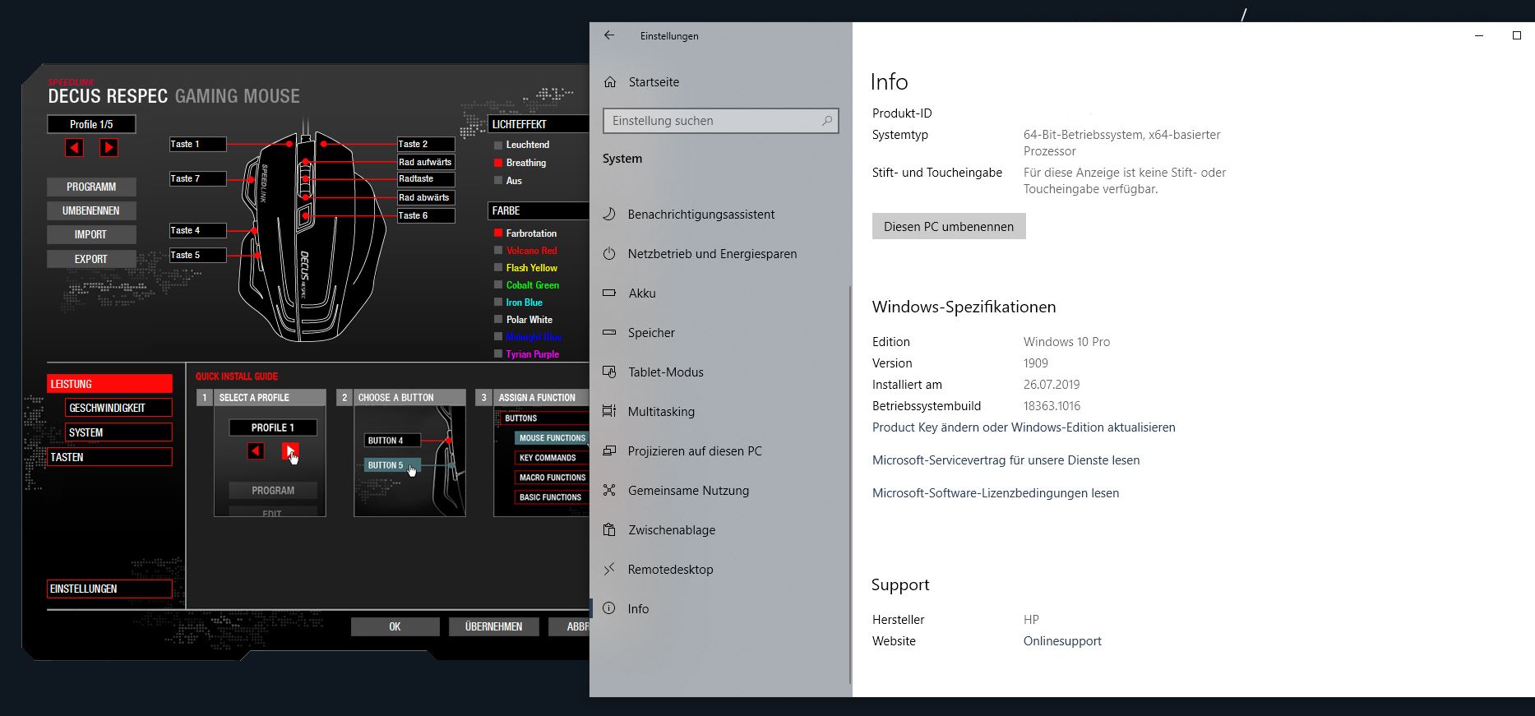Viewport: 1535px width, 716px height.
Task: Open Netzbetrieb und Energiesparen page
Action: click(x=712, y=254)
